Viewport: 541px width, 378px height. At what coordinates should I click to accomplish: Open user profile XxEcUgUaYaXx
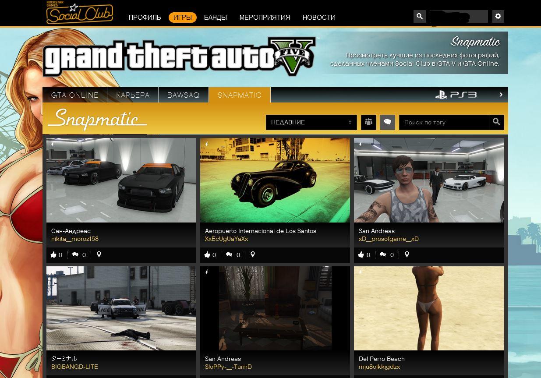[226, 239]
